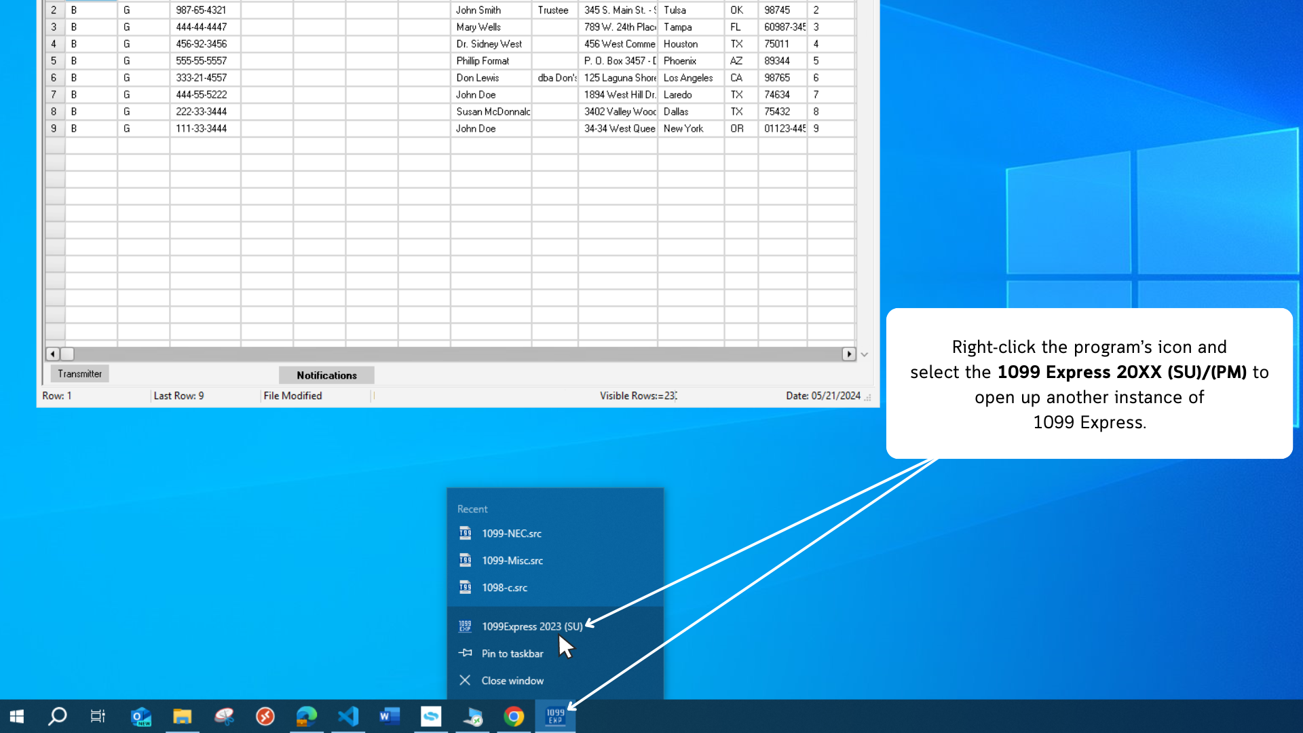Open Task View from the taskbar
Viewport: 1303px width, 733px height.
(98, 716)
